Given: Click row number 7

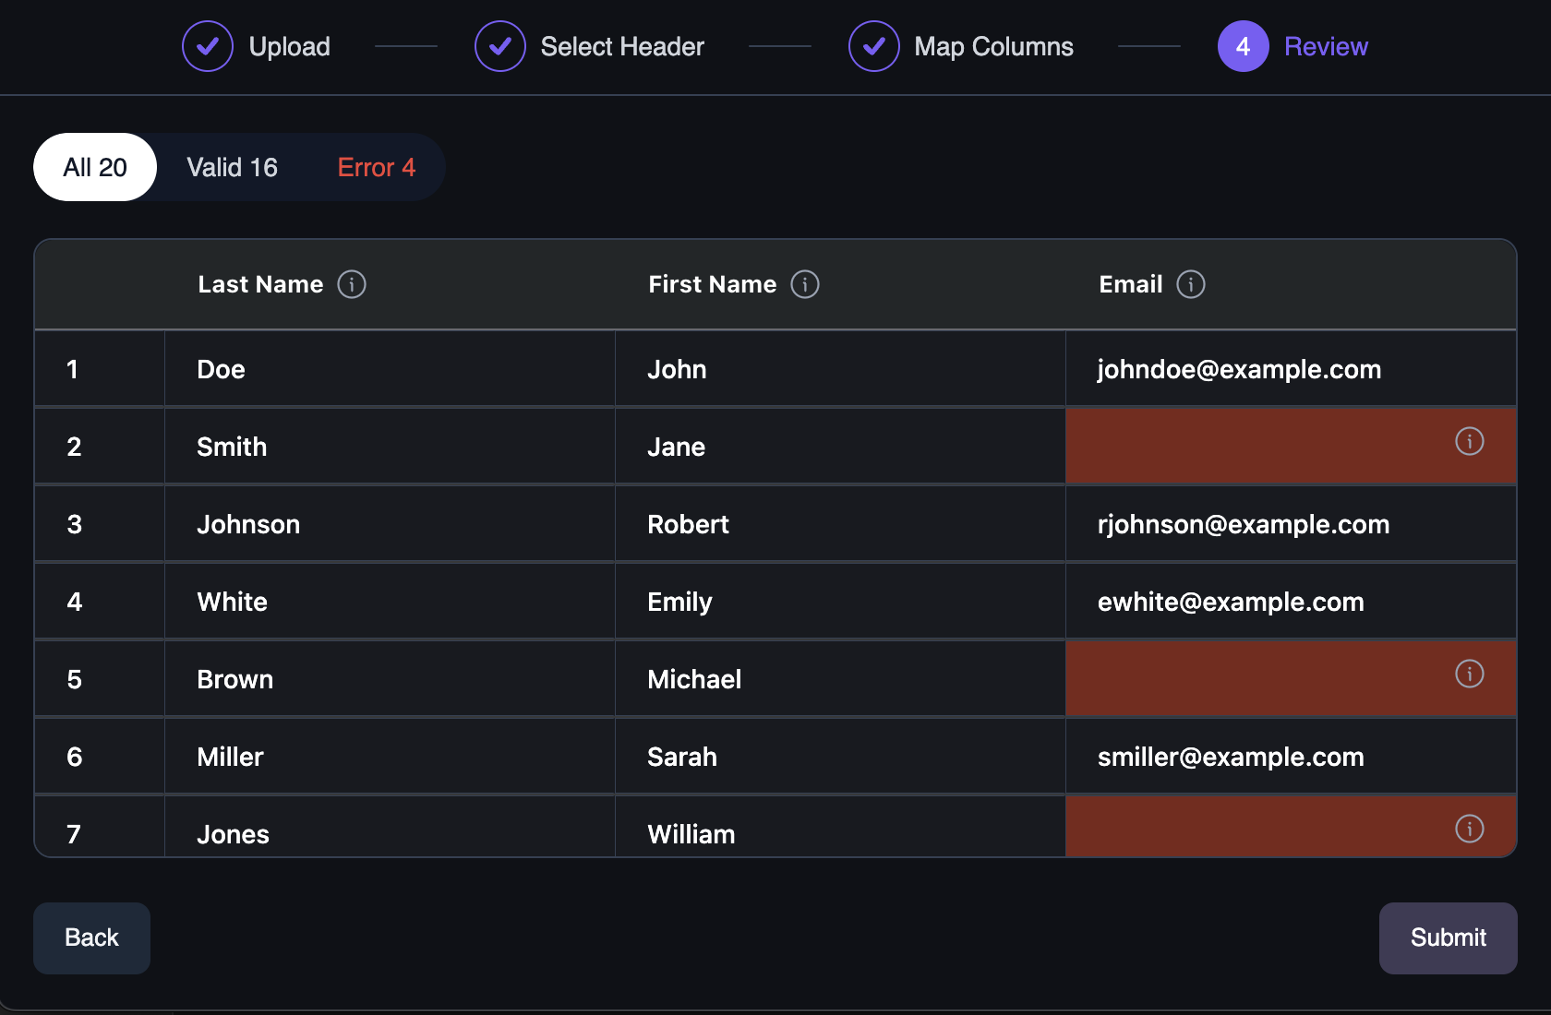Looking at the screenshot, I should [100, 827].
